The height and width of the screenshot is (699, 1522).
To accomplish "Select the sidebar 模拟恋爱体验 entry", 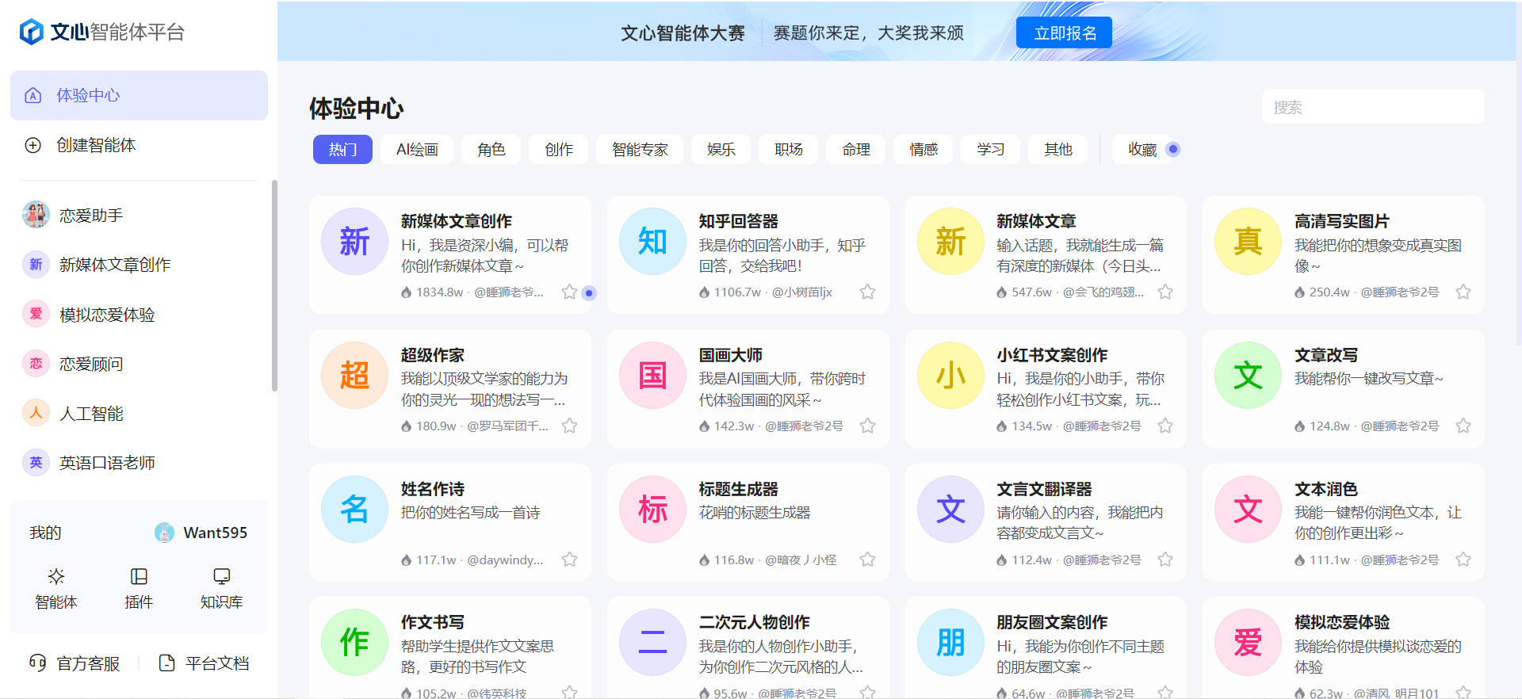I will (107, 315).
